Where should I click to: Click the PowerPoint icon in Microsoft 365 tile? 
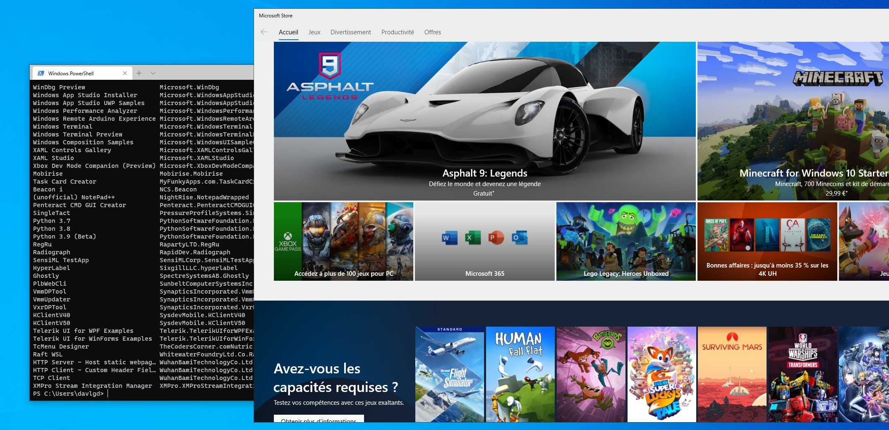(496, 238)
